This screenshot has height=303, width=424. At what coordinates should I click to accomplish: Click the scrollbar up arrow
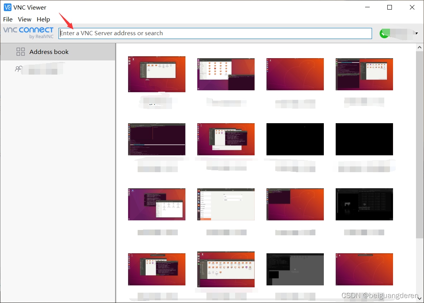pos(419,47)
